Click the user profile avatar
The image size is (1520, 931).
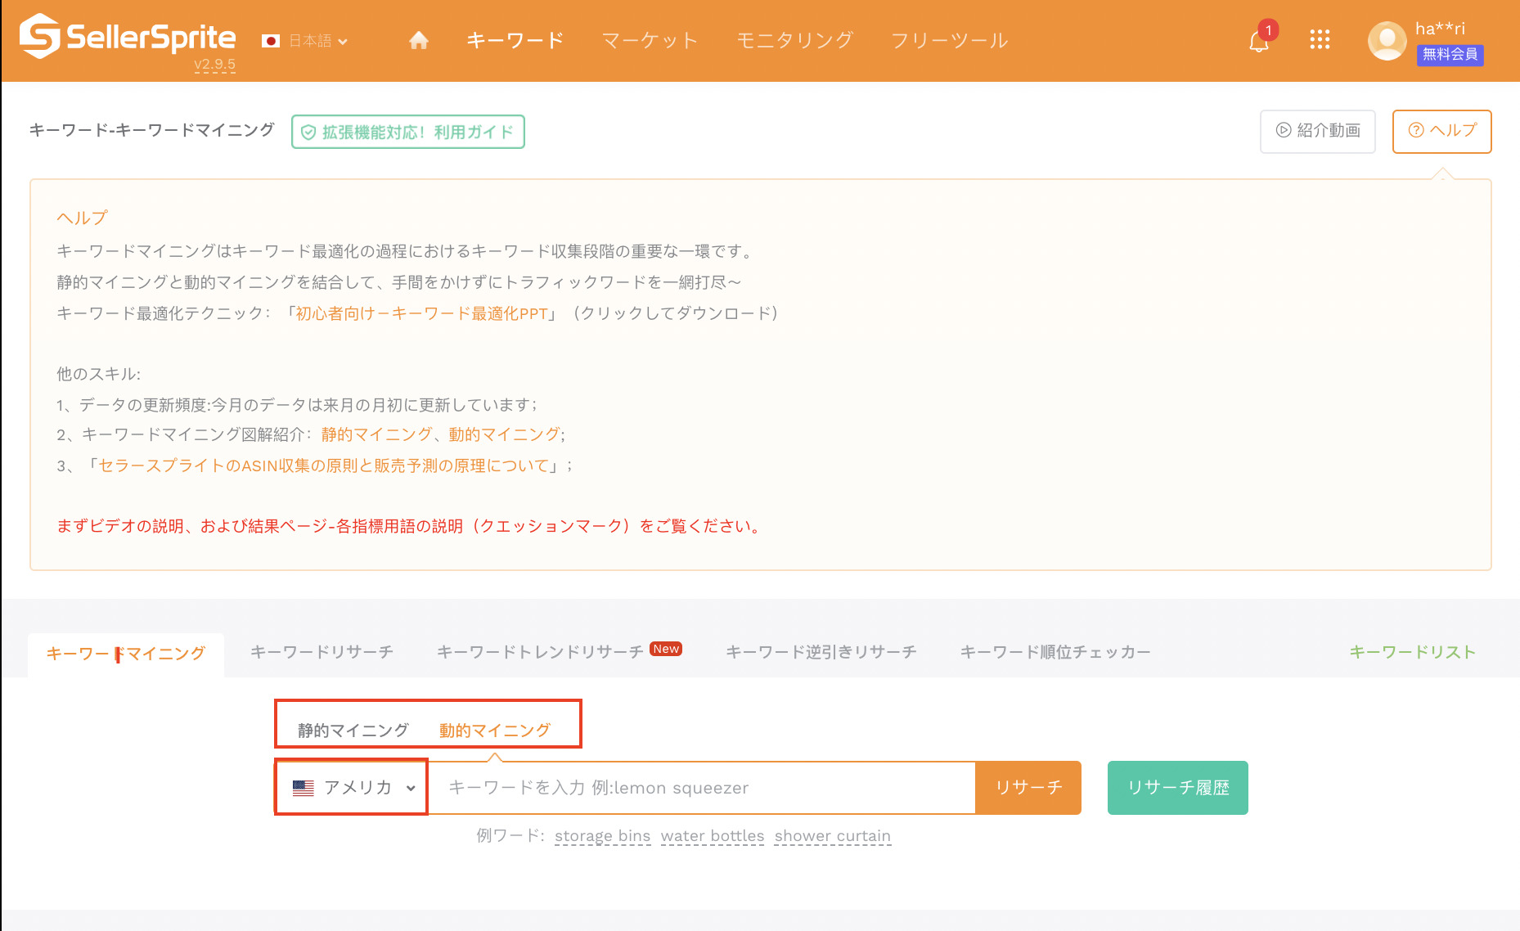[1387, 41]
